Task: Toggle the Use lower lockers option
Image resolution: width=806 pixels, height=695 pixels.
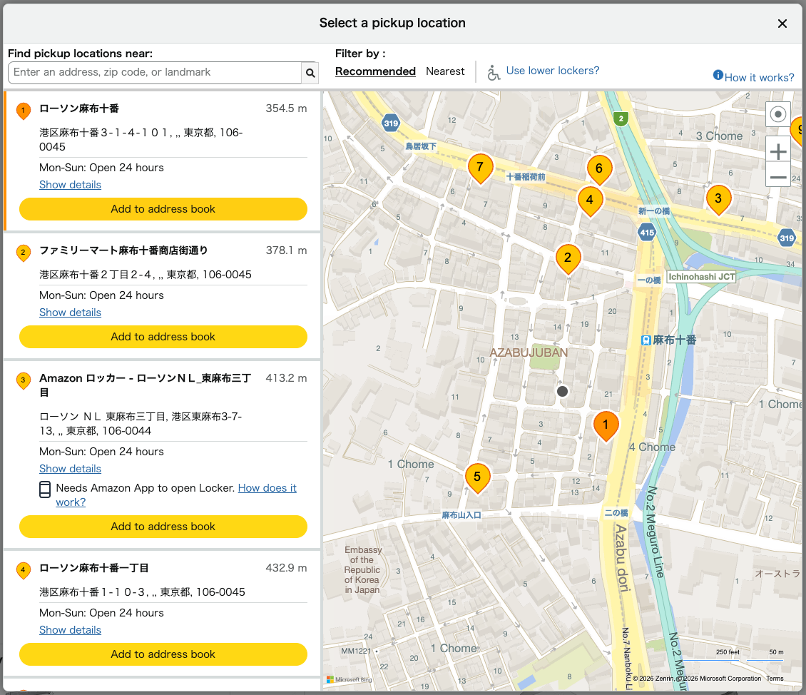Action: (552, 71)
